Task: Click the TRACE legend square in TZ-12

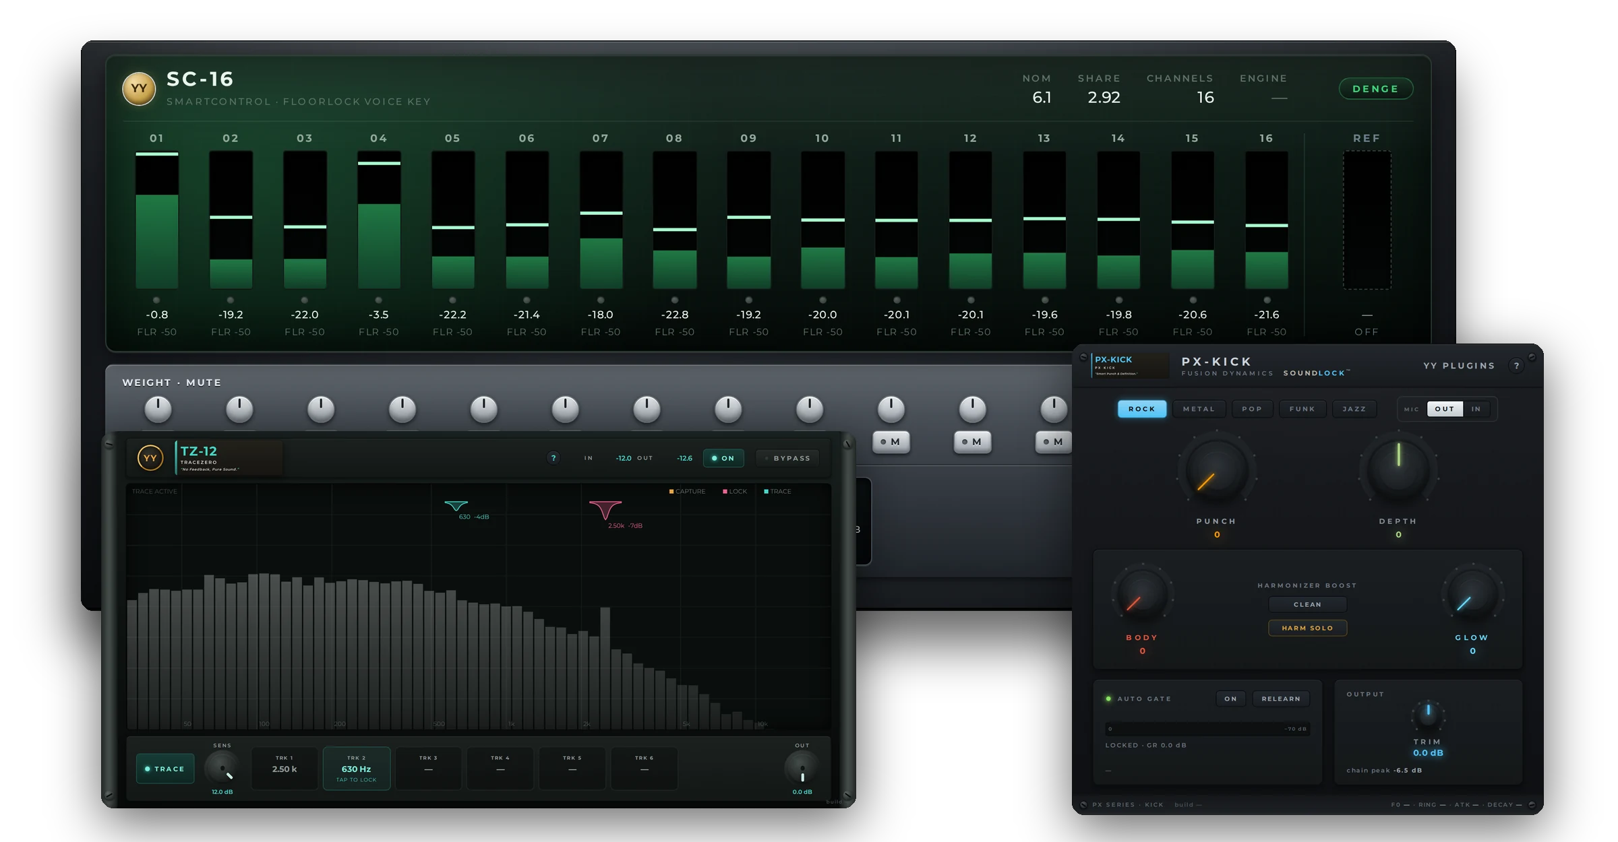Action: pyautogui.click(x=766, y=492)
